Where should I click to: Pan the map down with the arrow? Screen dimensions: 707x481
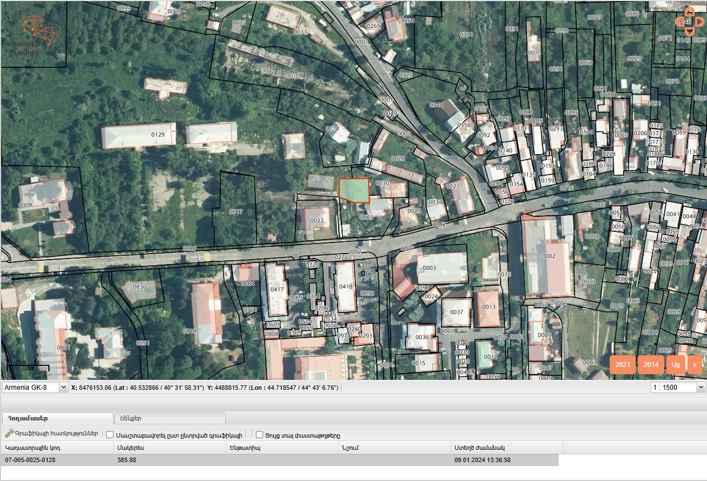pos(689,33)
